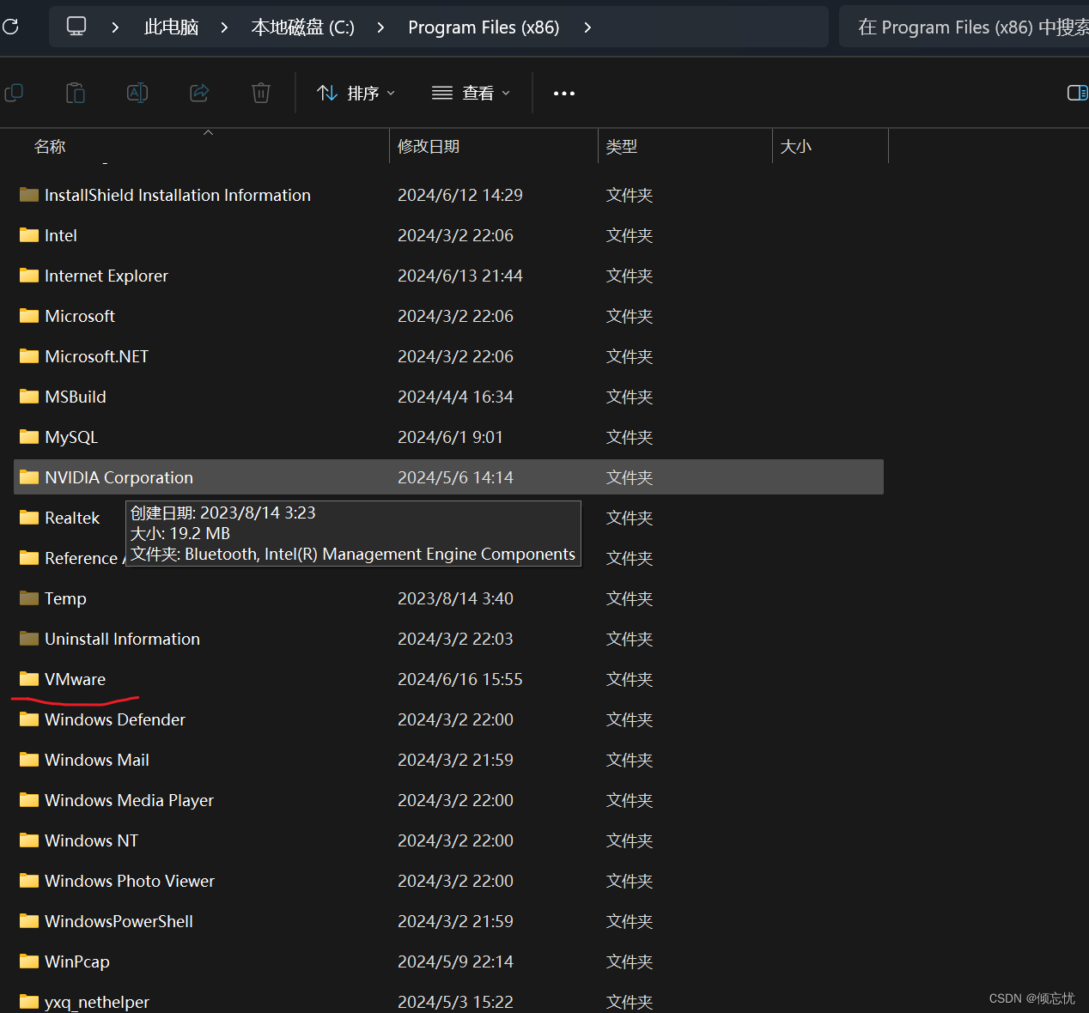
Task: Select the InstallShield Installation Information name
Action: [x=178, y=195]
